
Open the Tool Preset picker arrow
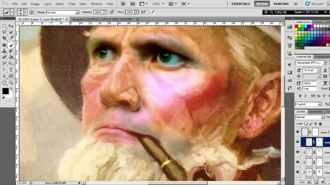point(12,12)
